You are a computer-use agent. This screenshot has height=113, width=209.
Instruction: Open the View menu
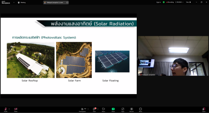click(188, 2)
